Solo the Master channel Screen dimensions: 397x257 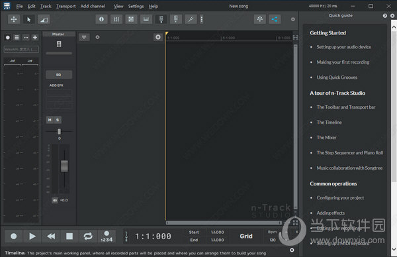58,120
